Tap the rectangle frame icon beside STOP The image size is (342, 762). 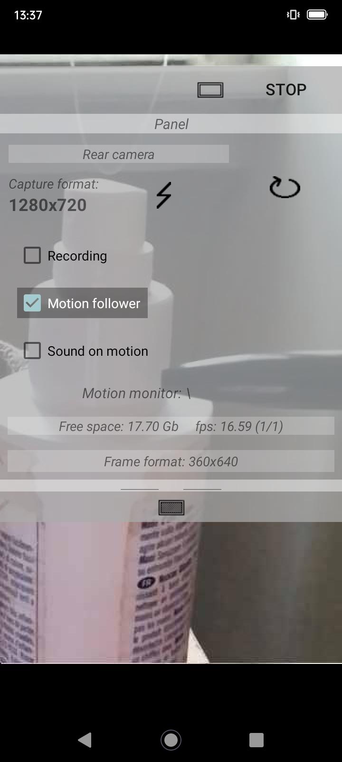(210, 90)
